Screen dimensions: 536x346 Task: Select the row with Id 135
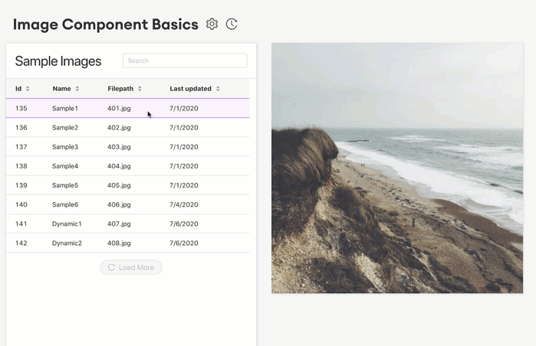click(x=127, y=108)
